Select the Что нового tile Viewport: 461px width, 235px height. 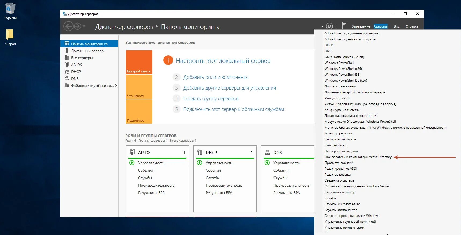pos(139,87)
